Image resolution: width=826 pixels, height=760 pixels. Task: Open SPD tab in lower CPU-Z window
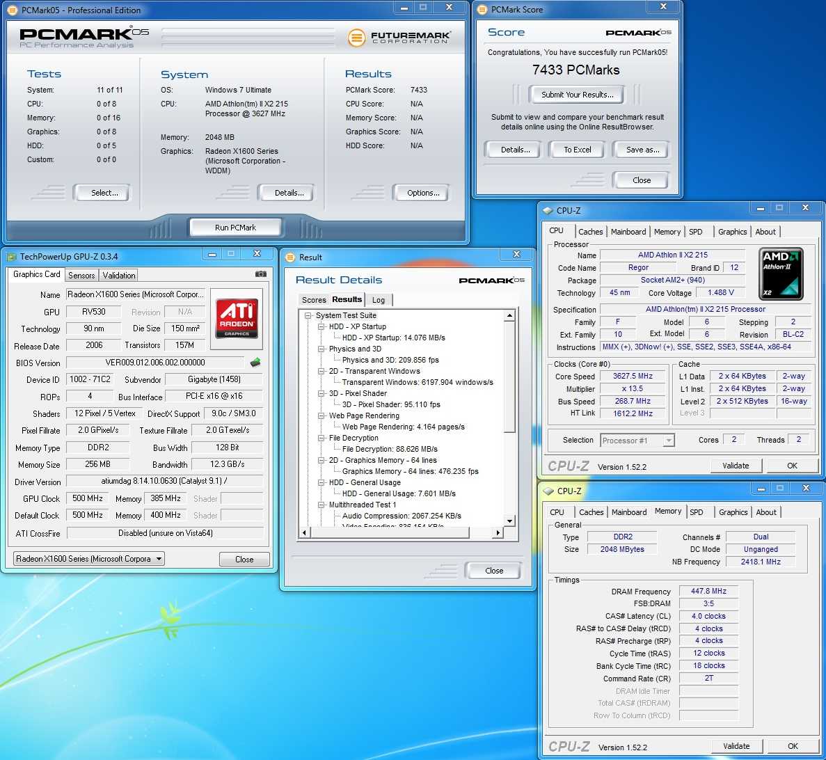pyautogui.click(x=697, y=512)
